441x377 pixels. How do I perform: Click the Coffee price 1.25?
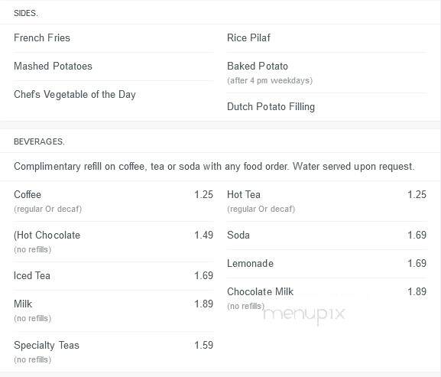pyautogui.click(x=203, y=195)
